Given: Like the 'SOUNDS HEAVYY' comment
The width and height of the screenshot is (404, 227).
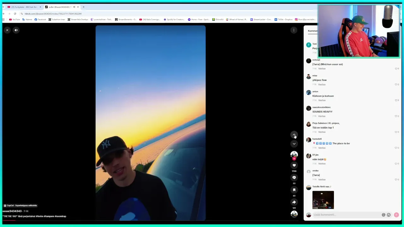Looking at the screenshot, I should [397, 116].
